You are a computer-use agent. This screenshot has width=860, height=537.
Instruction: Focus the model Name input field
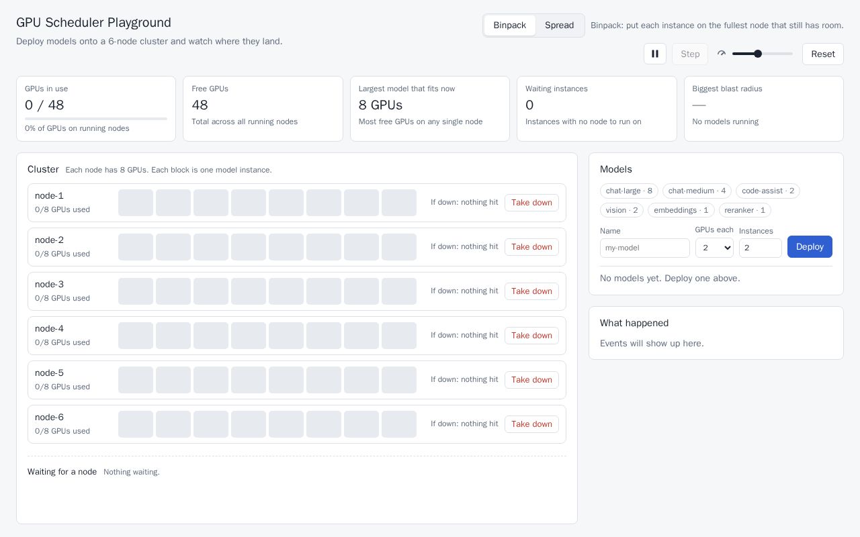645,248
